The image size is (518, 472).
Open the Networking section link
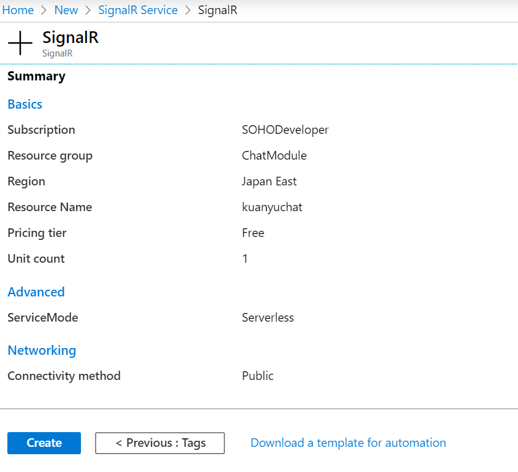point(42,350)
